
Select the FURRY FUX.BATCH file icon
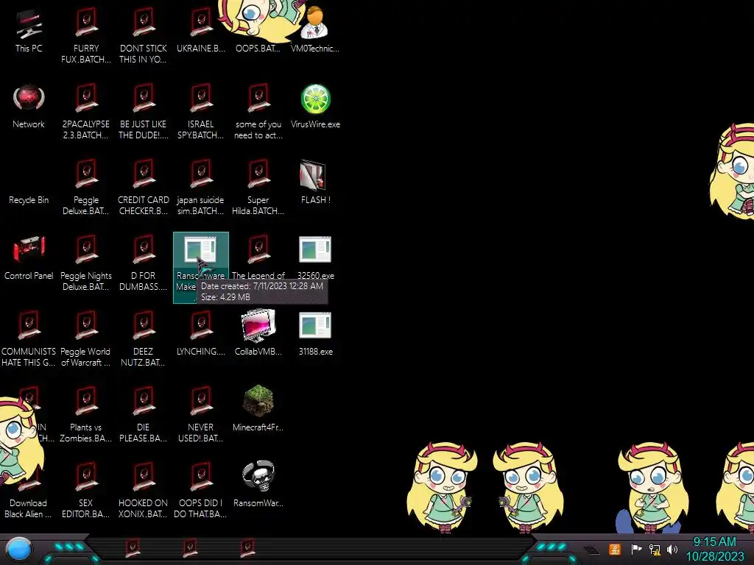[87, 23]
